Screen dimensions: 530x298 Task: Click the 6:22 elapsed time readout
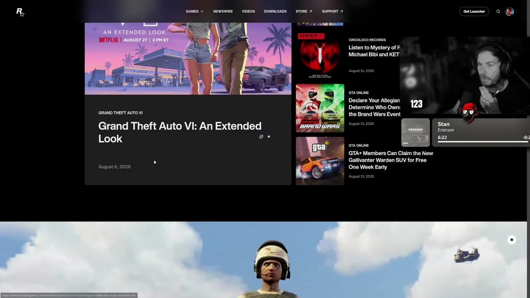pyautogui.click(x=442, y=137)
